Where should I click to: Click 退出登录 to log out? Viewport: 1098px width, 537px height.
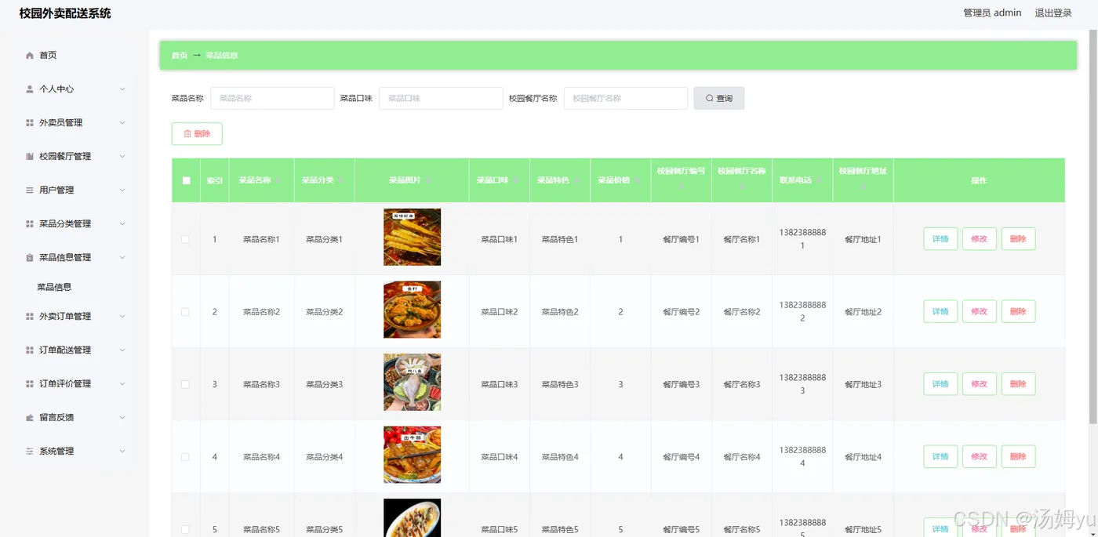[1053, 13]
